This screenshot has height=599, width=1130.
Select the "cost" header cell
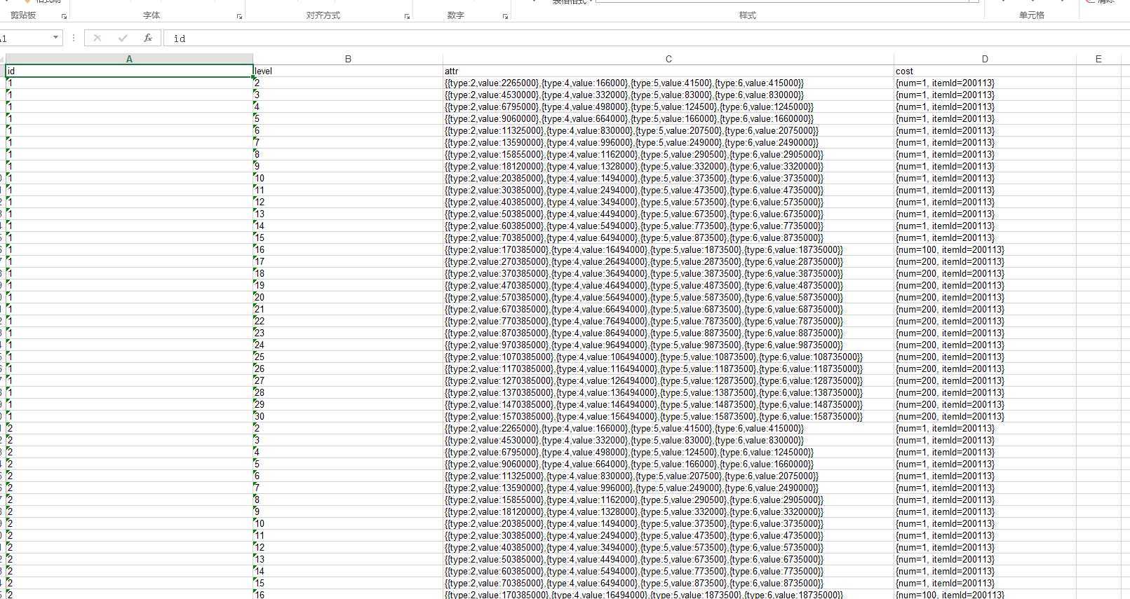[985, 71]
